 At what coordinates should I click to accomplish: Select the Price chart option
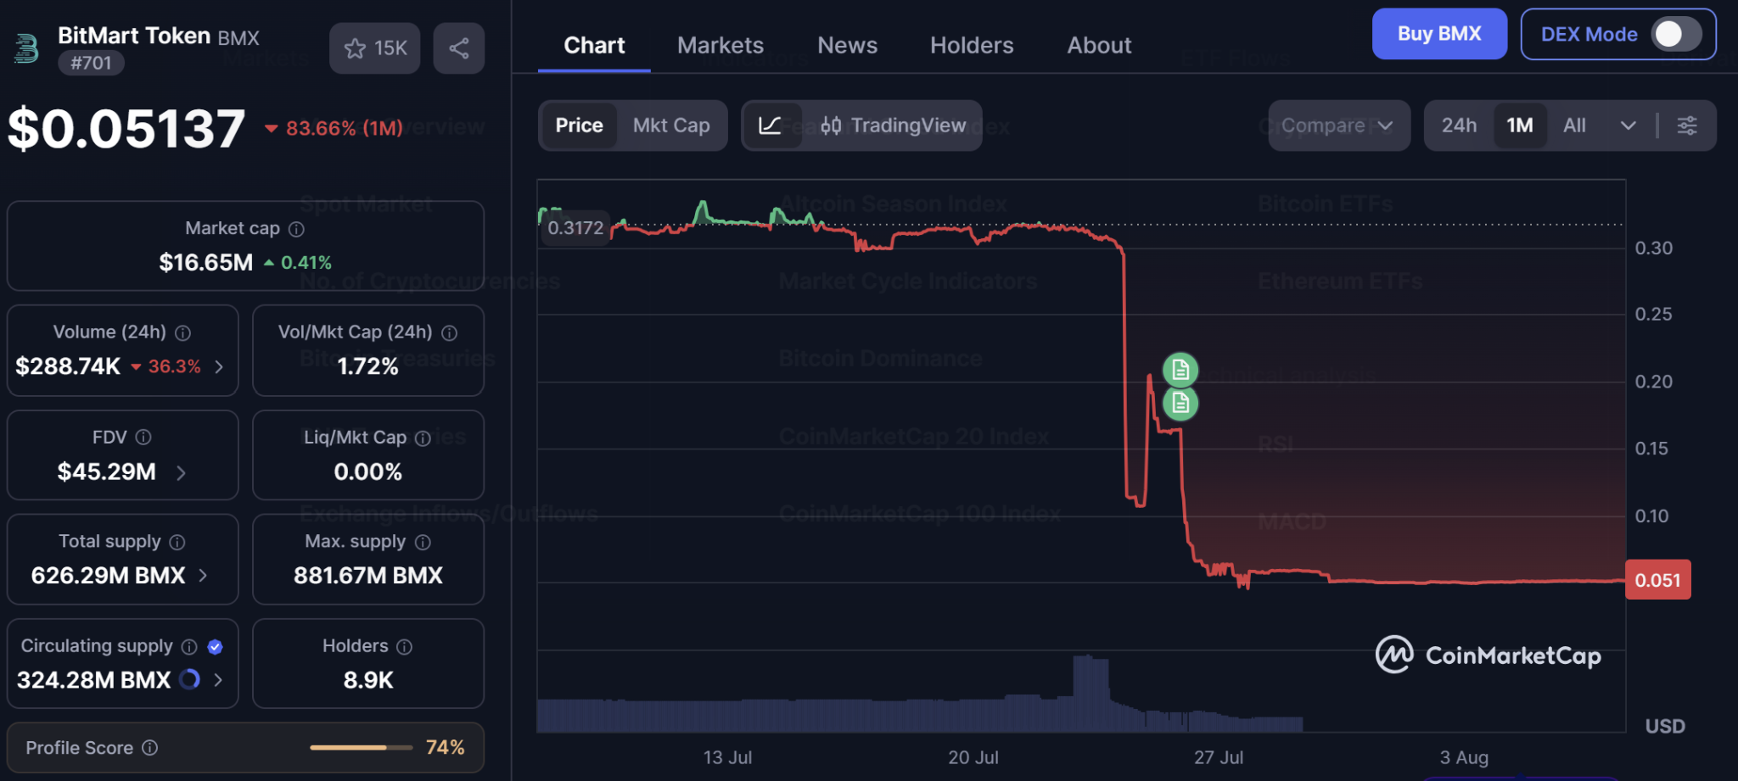(x=580, y=126)
